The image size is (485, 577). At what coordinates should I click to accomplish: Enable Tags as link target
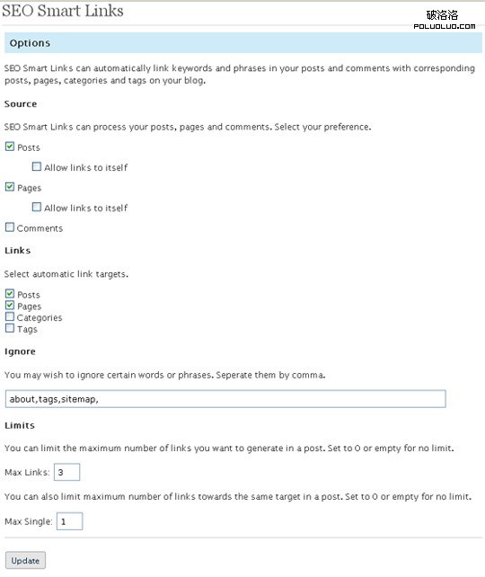point(10,328)
